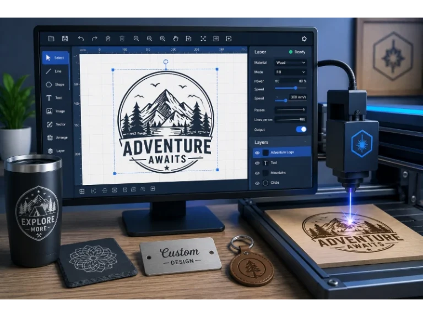Viewport: 423px width, 317px height.
Task: Click the "Laser" panel heading
Action: pyautogui.click(x=260, y=52)
